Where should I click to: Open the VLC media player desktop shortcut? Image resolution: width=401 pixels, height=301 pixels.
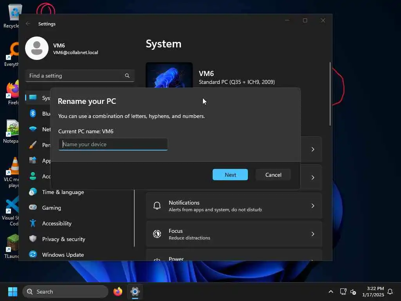point(11,172)
